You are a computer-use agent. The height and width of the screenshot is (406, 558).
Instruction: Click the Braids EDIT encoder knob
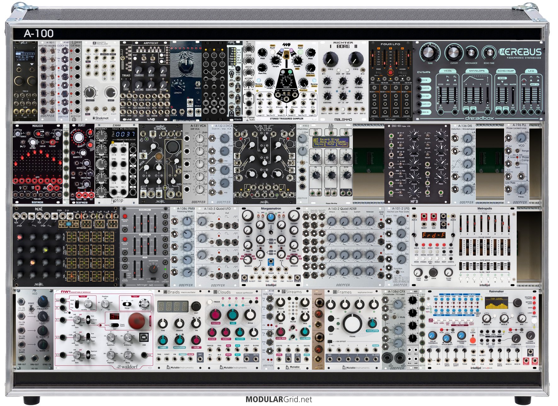pyautogui.click(x=196, y=306)
